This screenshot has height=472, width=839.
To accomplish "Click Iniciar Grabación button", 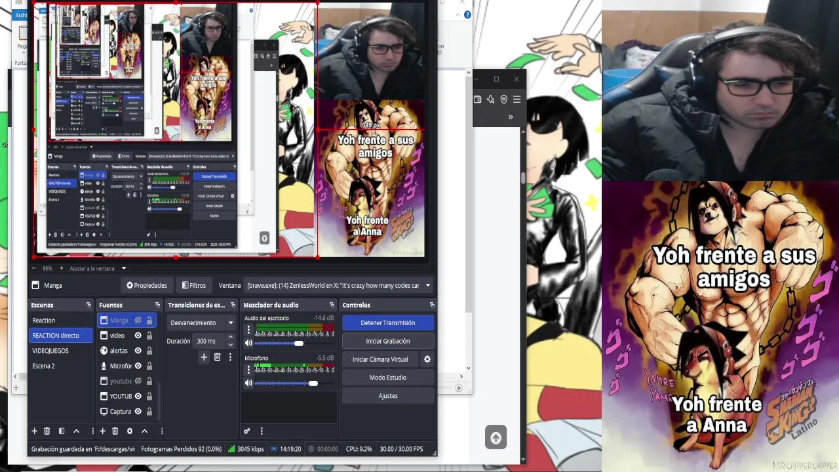I will click(388, 341).
